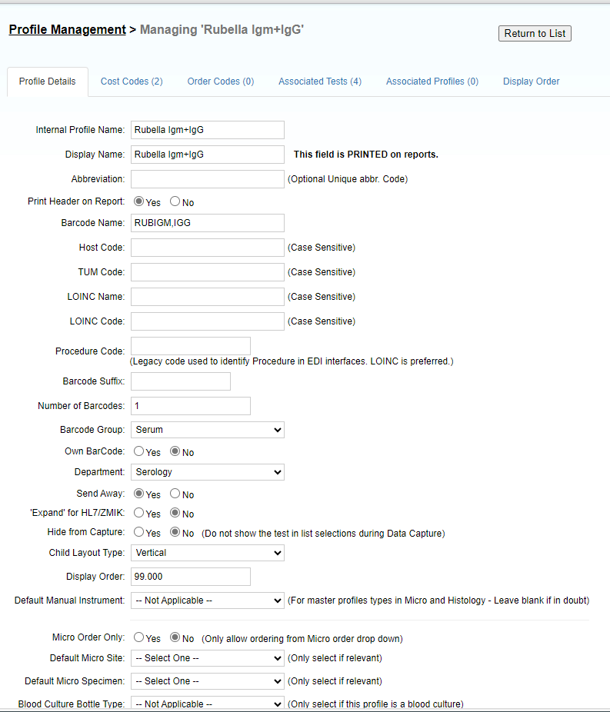Expand the Child Layout Type dropdown

[x=208, y=553]
